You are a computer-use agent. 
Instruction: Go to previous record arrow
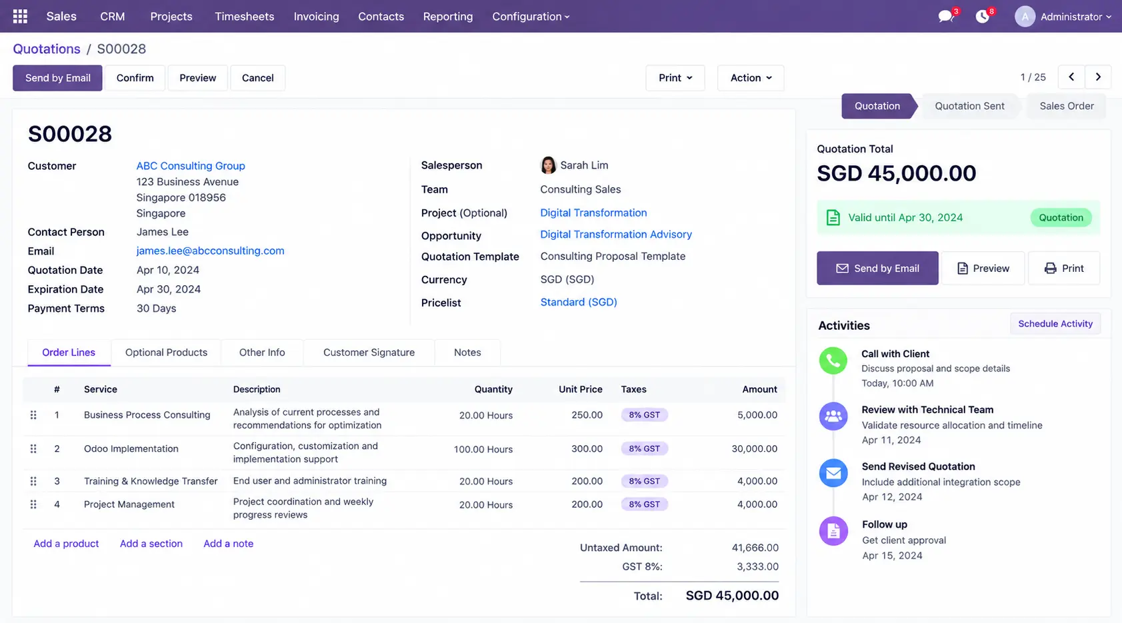1071,77
